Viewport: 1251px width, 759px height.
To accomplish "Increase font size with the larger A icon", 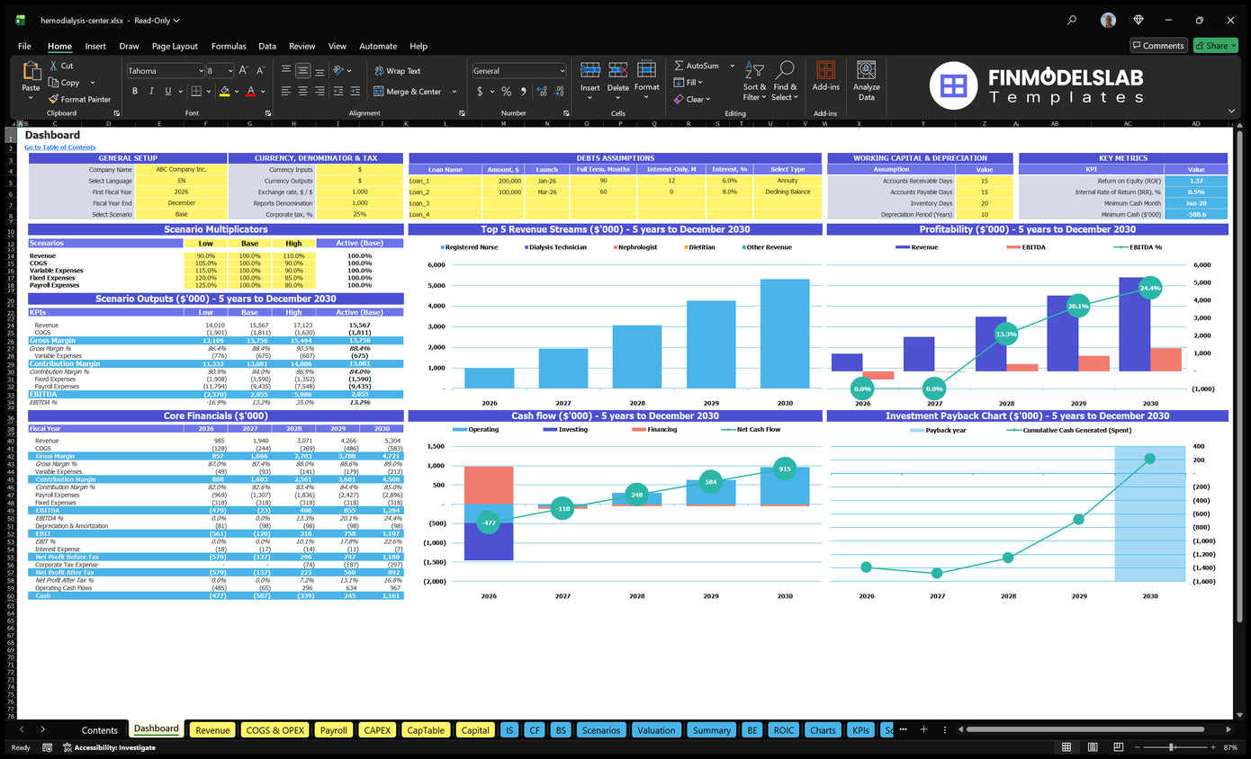I will coord(245,70).
